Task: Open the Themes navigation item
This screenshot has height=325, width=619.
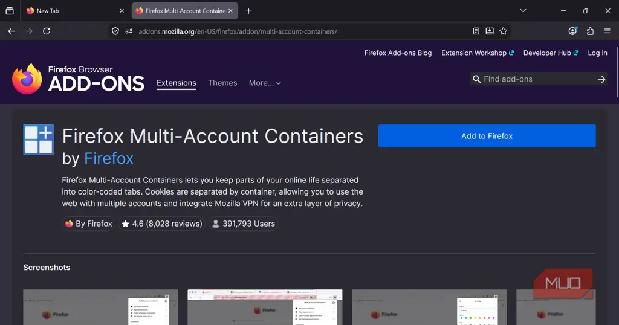Action: (x=222, y=83)
